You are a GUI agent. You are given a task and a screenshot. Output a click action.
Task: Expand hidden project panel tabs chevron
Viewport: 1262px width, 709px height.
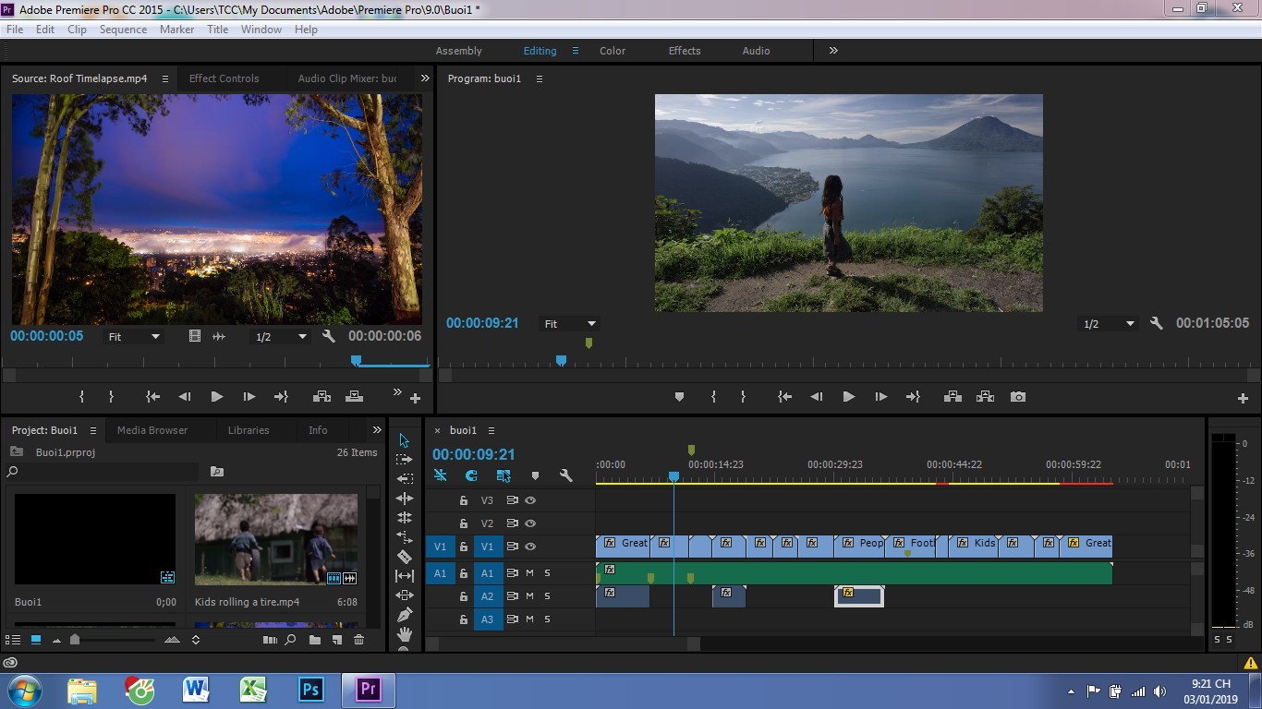377,430
